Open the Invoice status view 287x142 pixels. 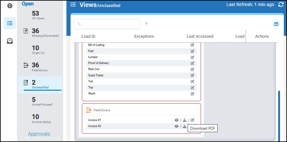point(41,119)
